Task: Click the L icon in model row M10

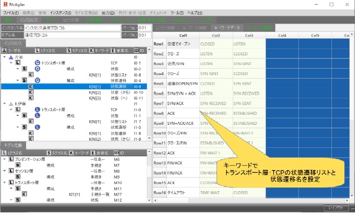Action: (x=11, y=182)
